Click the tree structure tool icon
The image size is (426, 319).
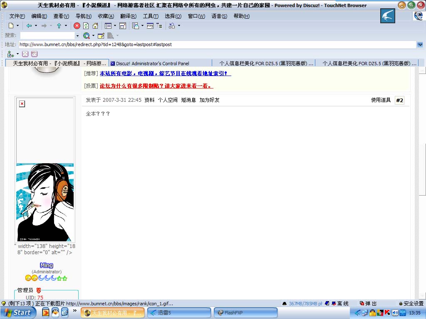[159, 26]
